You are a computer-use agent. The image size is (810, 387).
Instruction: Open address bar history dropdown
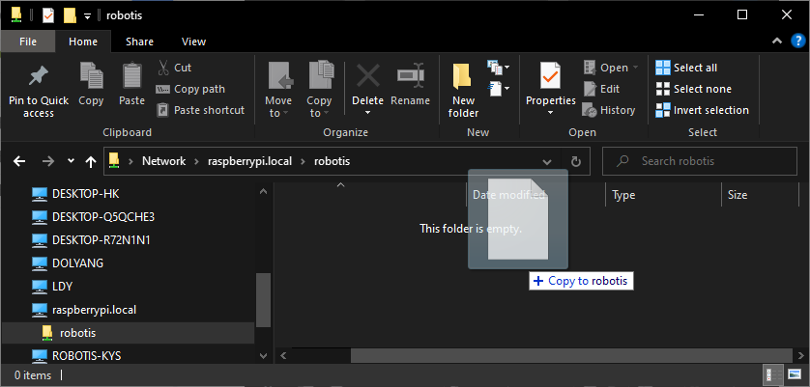coord(548,161)
